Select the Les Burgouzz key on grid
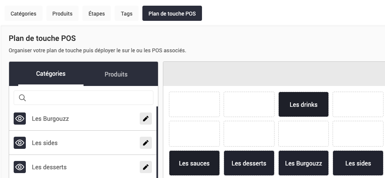This screenshot has height=178, width=385. pyautogui.click(x=303, y=163)
